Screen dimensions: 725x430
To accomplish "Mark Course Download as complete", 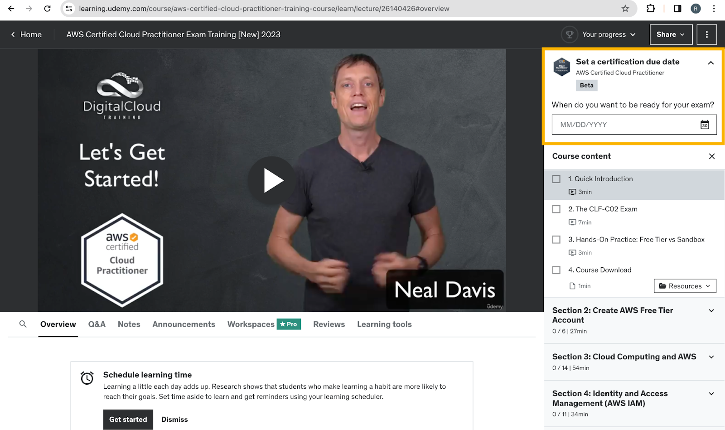I will (x=556, y=270).
